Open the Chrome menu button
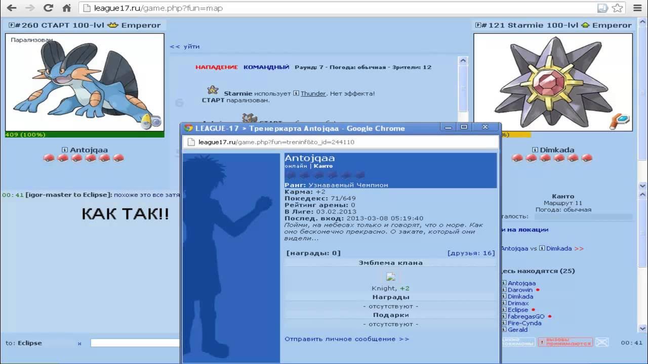The image size is (648, 364). click(x=637, y=8)
